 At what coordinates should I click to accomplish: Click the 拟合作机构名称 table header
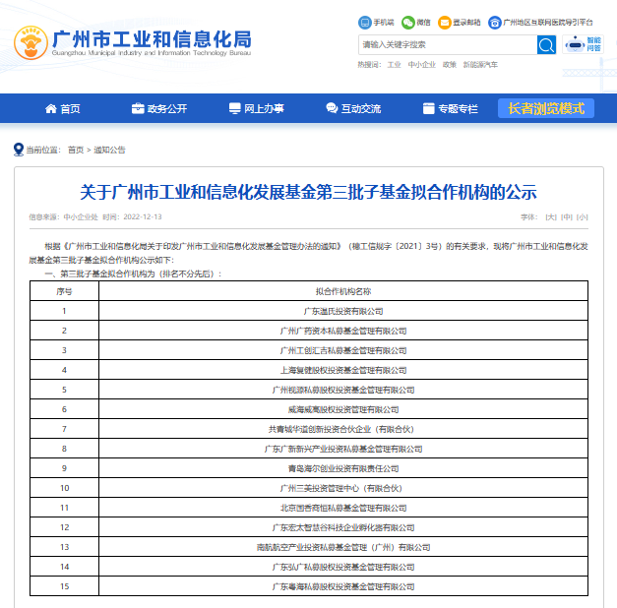(343, 291)
